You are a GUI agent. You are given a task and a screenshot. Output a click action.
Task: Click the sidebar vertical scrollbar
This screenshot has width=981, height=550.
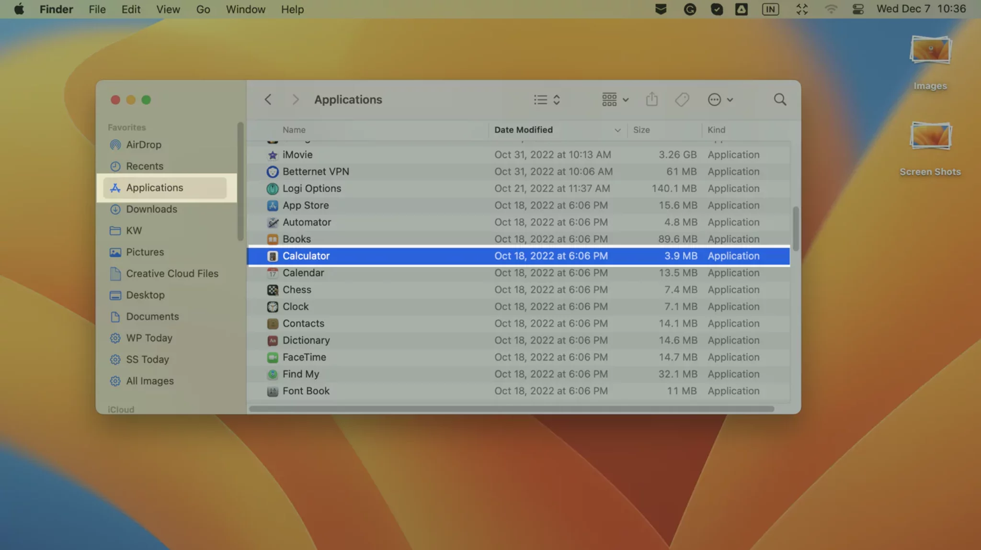click(x=240, y=181)
